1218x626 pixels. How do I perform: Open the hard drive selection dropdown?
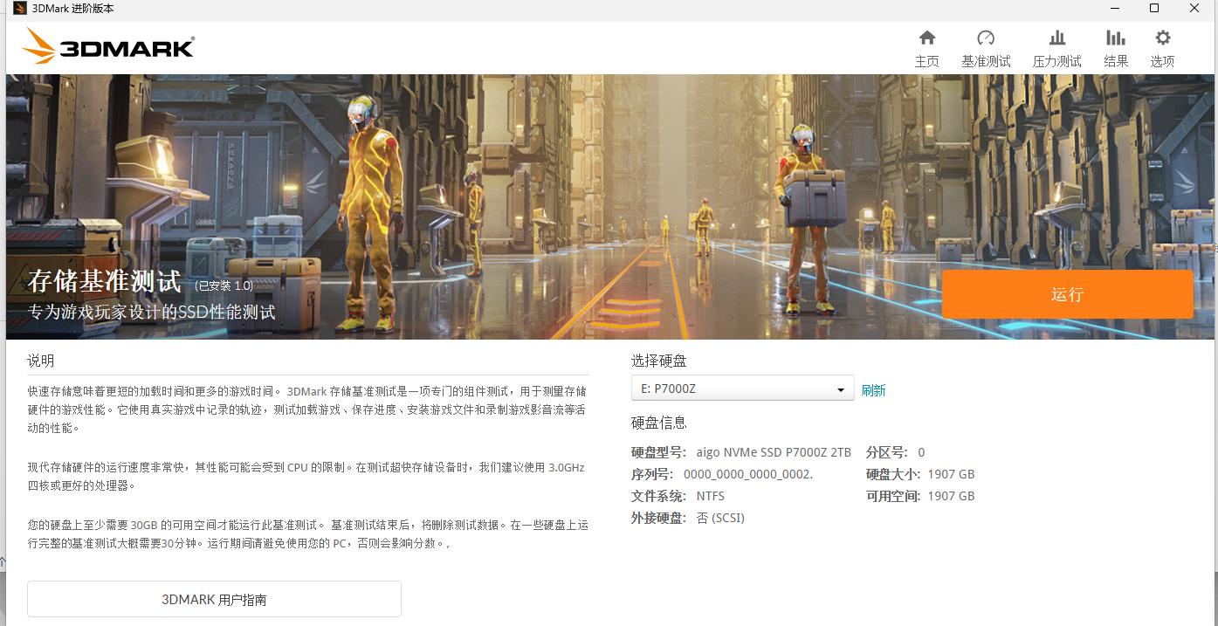point(741,388)
